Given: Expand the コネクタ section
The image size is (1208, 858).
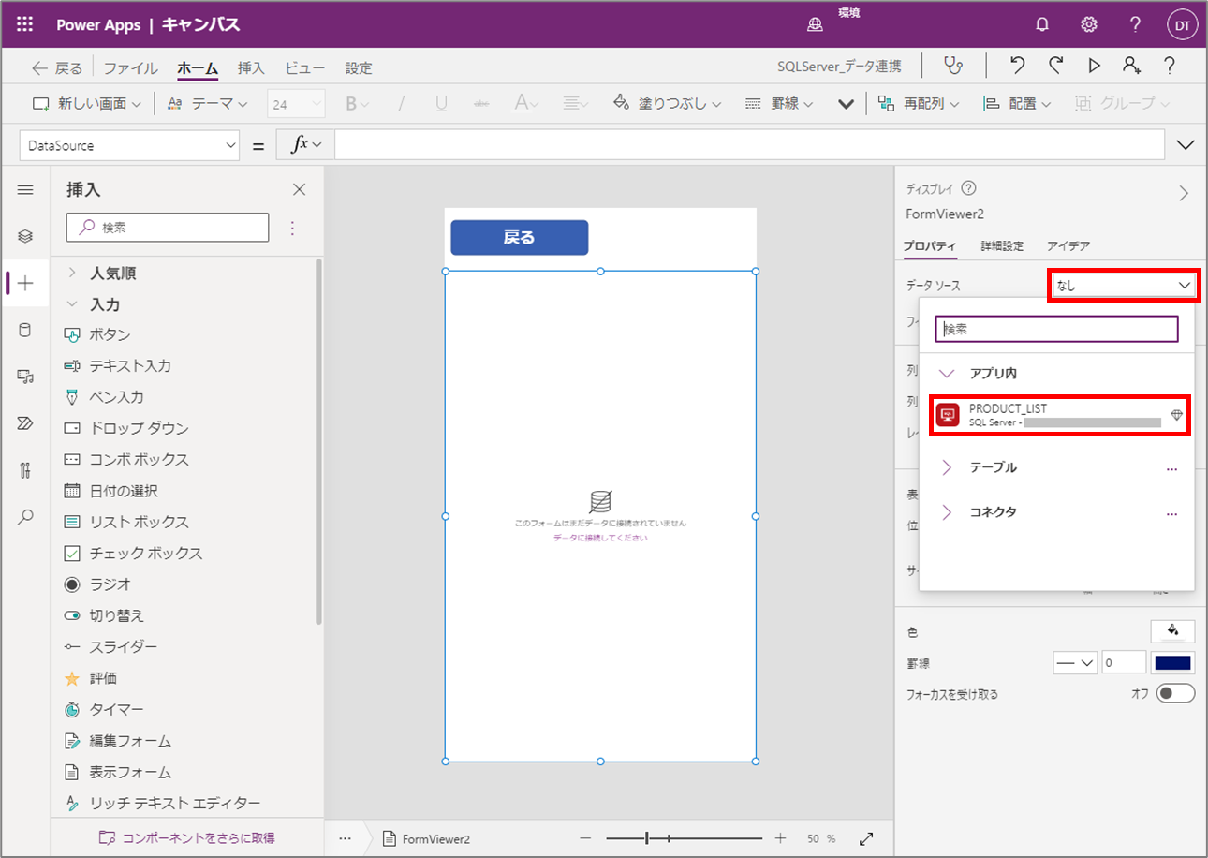Looking at the screenshot, I should pyautogui.click(x=947, y=512).
